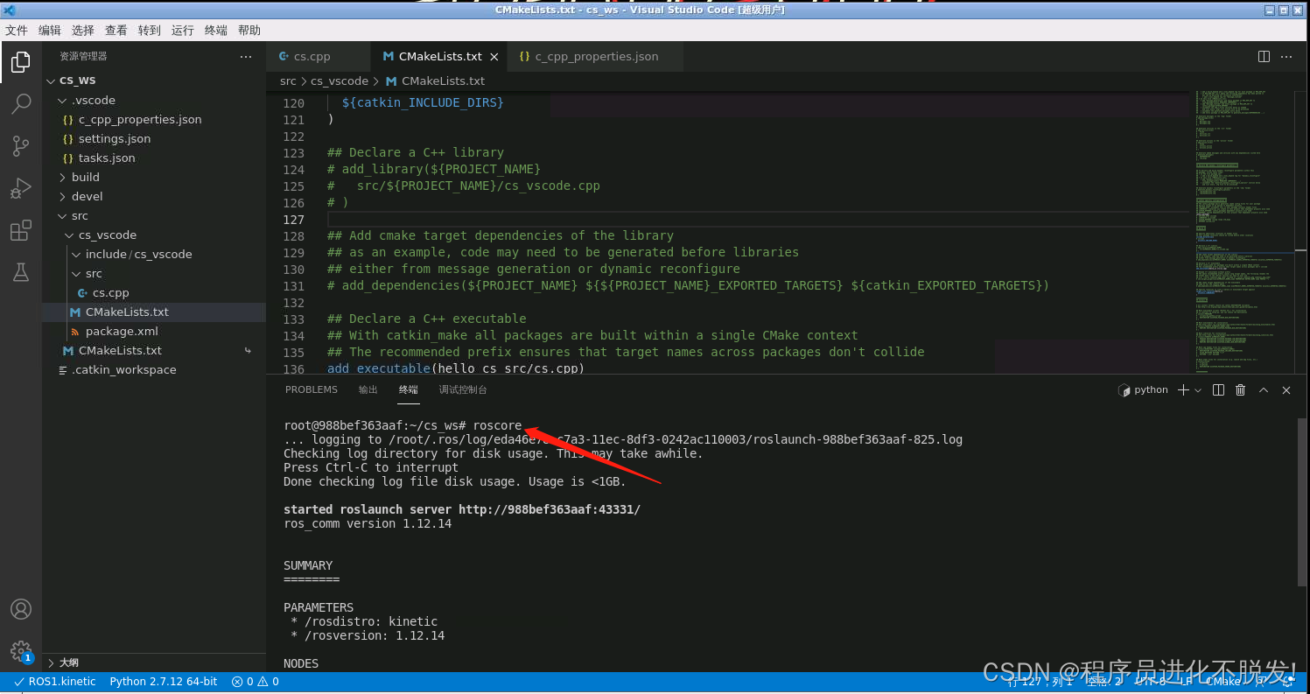Open the 文件 menu

click(x=17, y=31)
